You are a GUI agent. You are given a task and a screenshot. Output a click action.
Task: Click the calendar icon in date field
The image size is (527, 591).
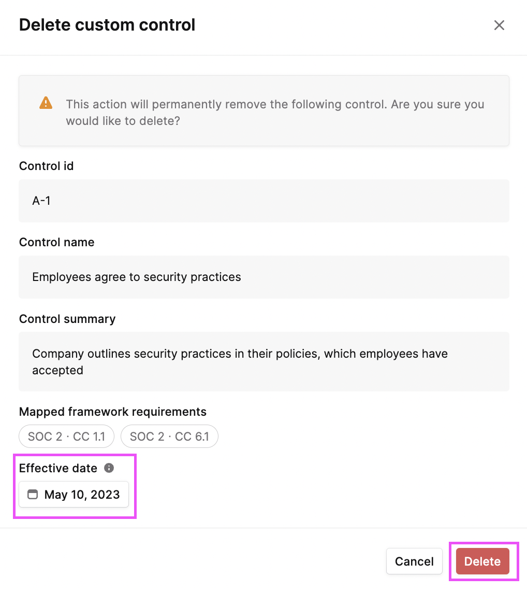click(33, 494)
